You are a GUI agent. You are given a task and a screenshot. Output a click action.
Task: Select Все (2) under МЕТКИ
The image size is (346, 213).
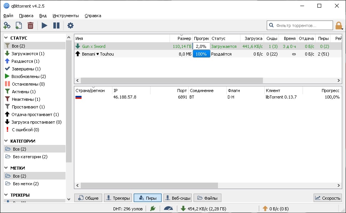point(35,176)
